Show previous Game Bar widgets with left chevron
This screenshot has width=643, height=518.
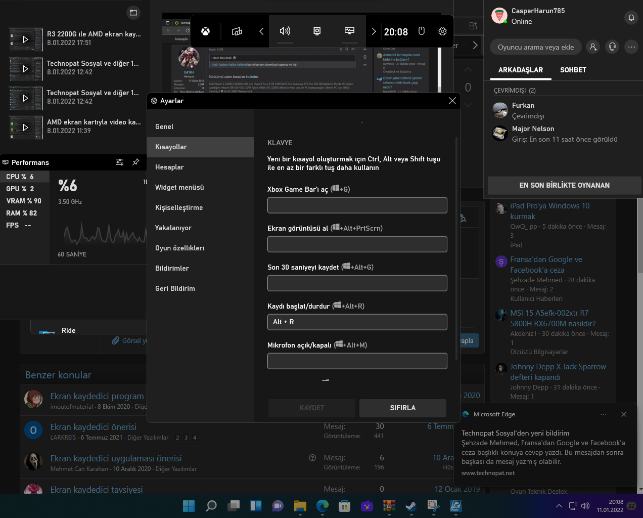[261, 31]
